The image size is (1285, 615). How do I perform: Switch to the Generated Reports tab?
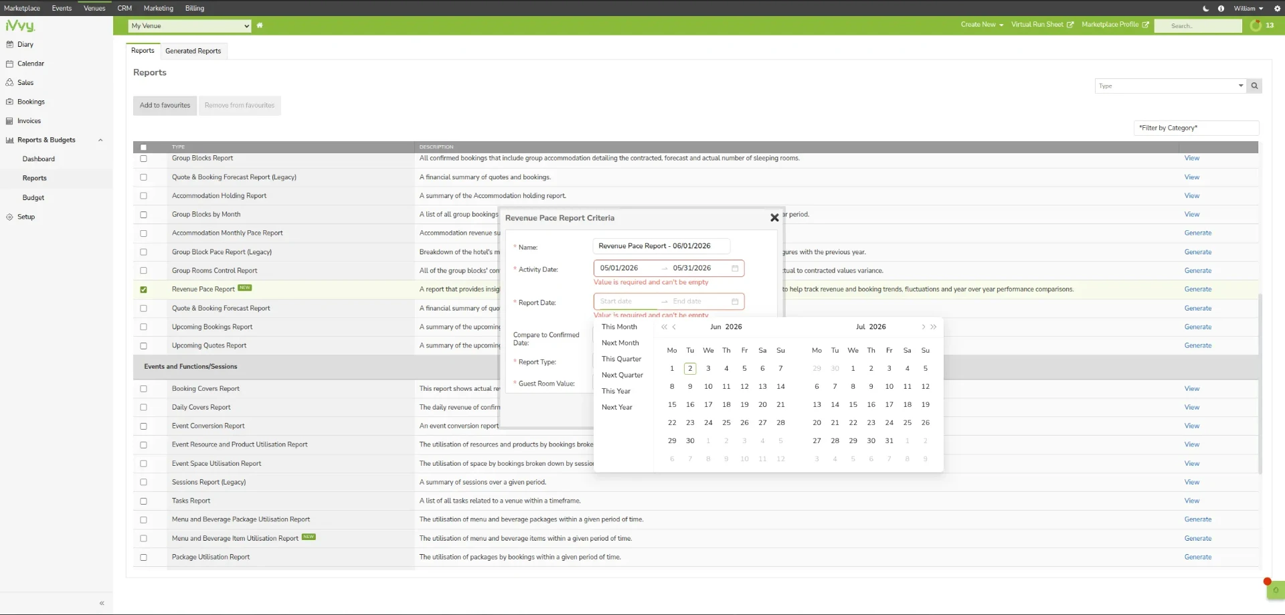193,51
